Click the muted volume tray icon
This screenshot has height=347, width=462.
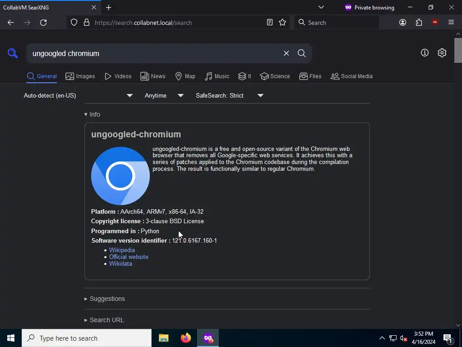pyautogui.click(x=404, y=338)
